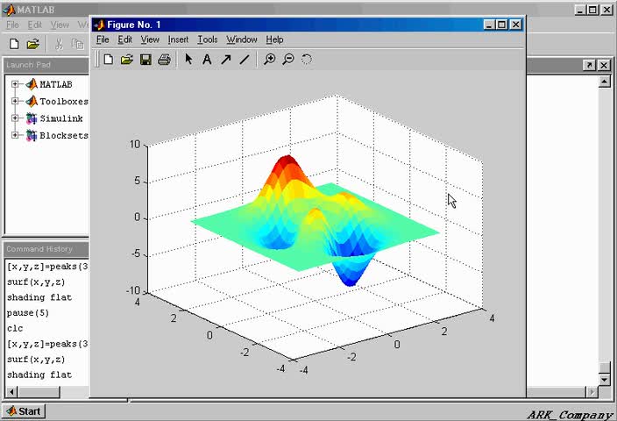Image resolution: width=617 pixels, height=421 pixels.
Task: Open the Tools menu in Figure window
Action: point(208,39)
